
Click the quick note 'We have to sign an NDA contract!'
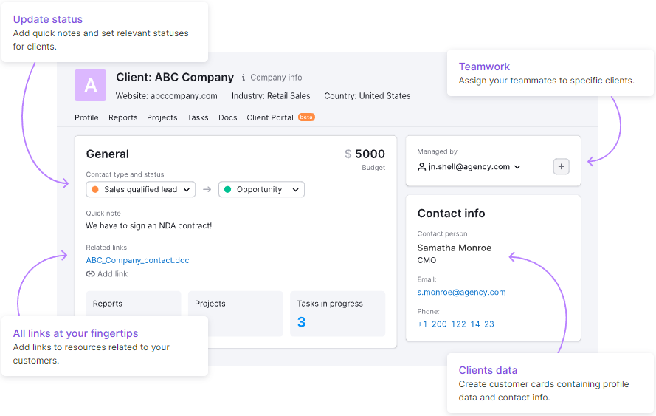click(149, 226)
